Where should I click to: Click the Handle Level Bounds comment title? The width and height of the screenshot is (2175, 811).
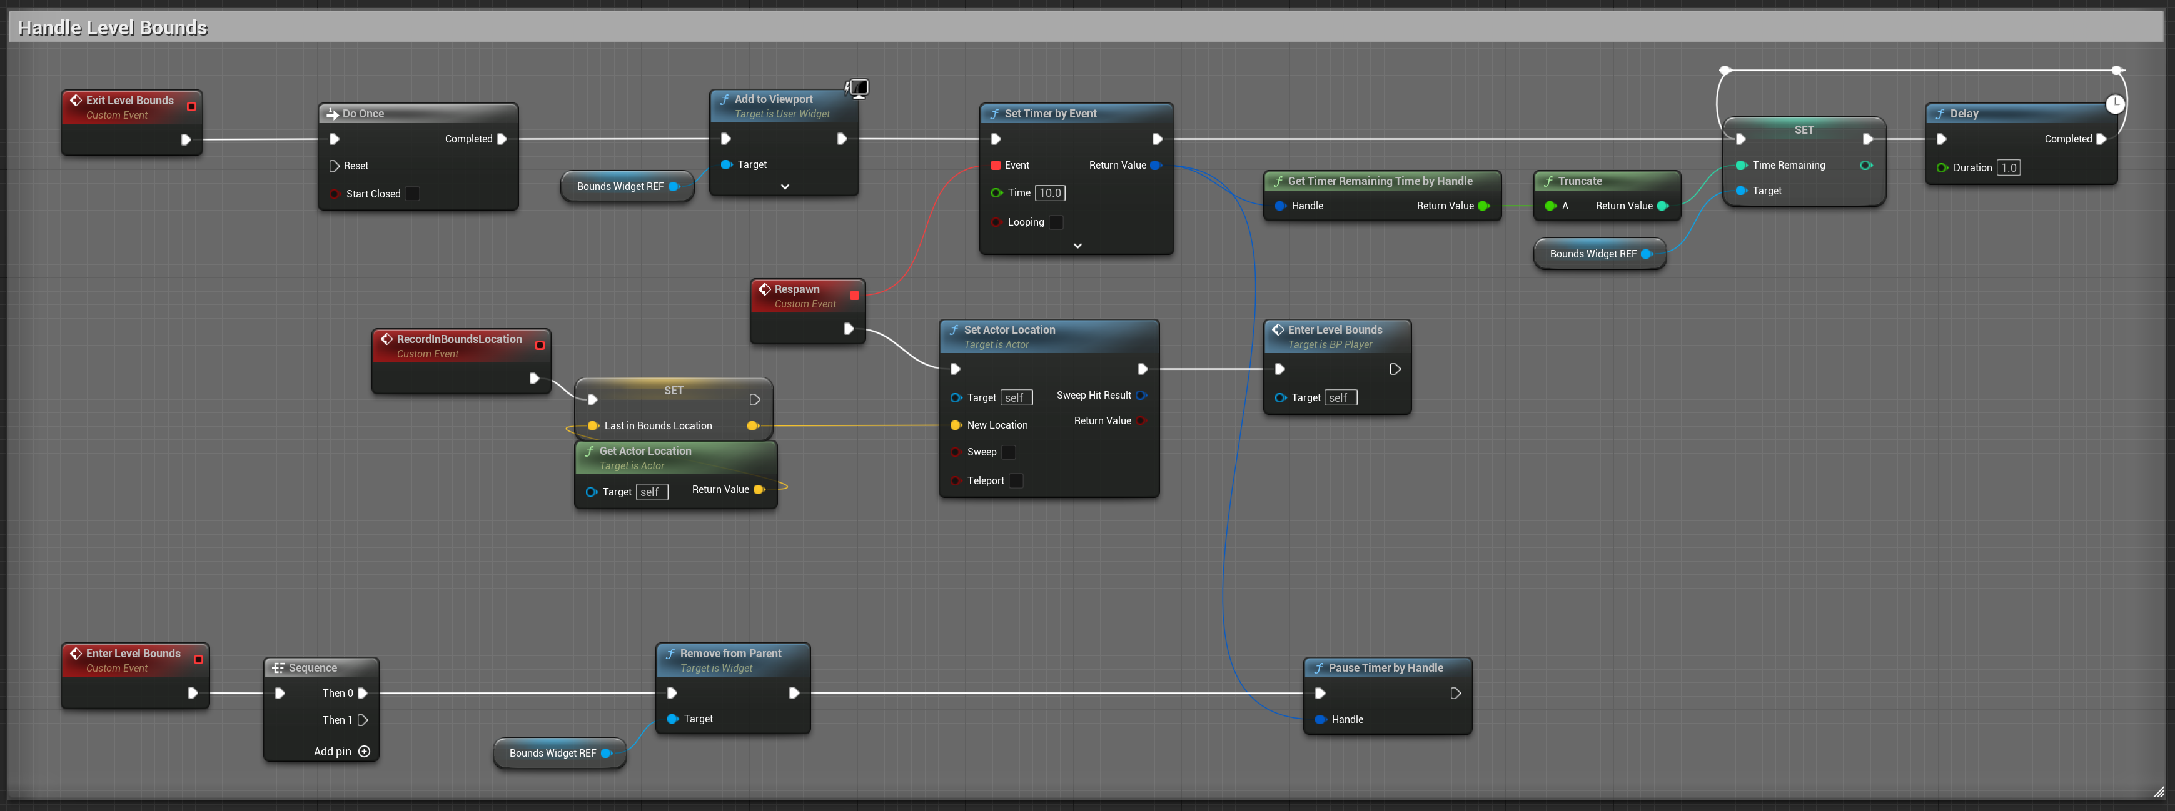click(x=113, y=28)
